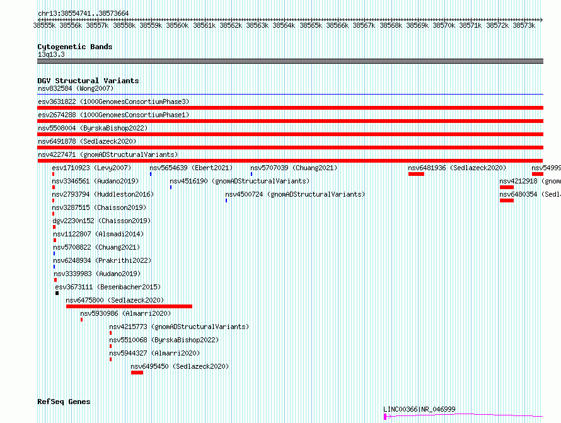This screenshot has width=561, height=423.
Task: Open variant nsv6495450 (Sedlazeck2020)
Action: pyautogui.click(x=180, y=366)
